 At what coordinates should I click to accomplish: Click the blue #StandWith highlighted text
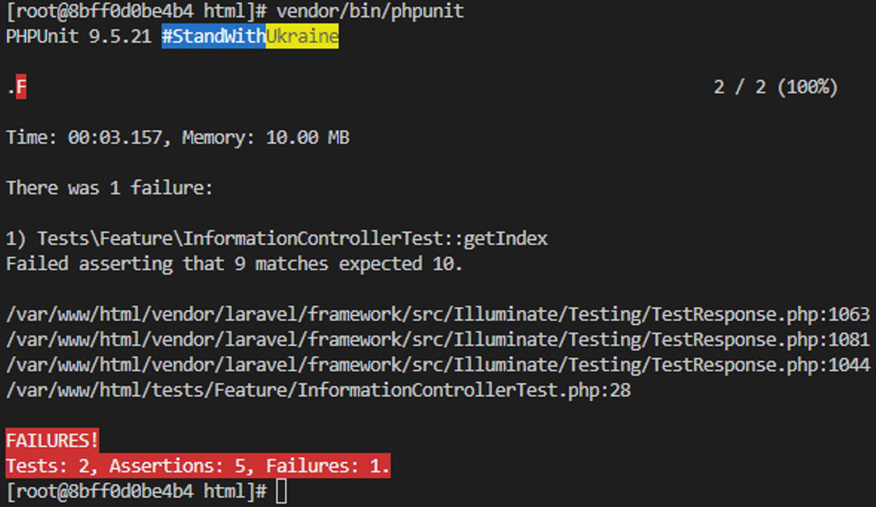[214, 36]
